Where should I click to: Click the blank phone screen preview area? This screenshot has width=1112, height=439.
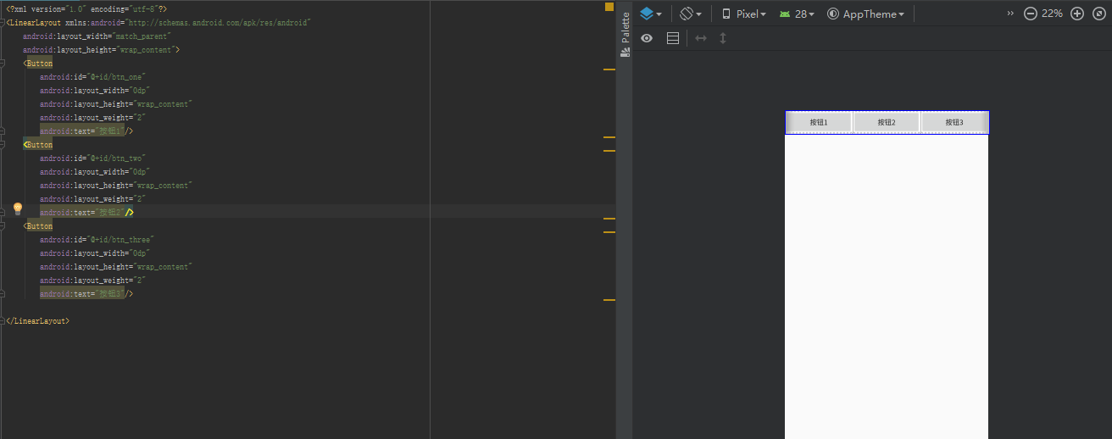887,286
